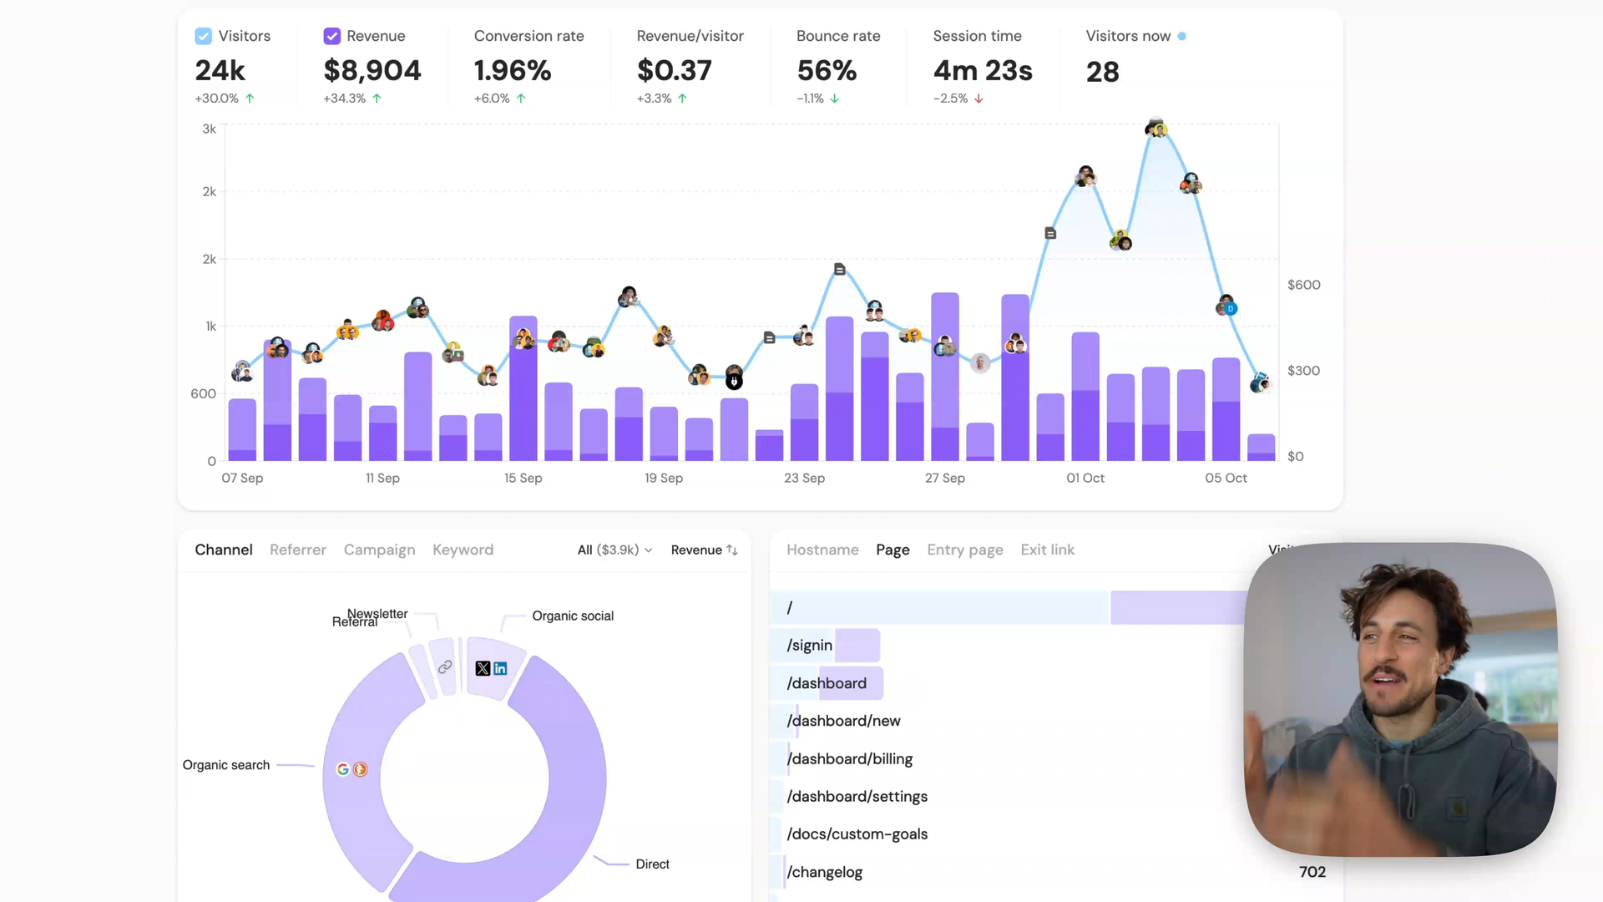Open the Campaign tab
This screenshot has height=902, width=1603.
tap(379, 550)
